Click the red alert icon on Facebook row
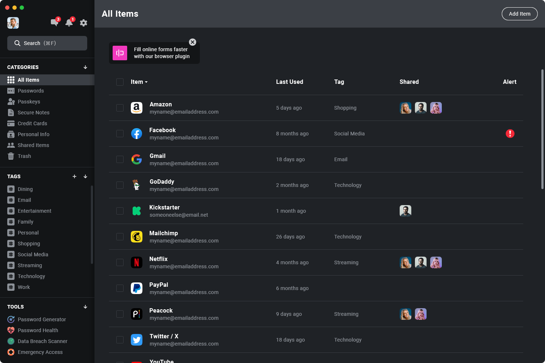Viewport: 545px width, 363px height. click(x=510, y=134)
